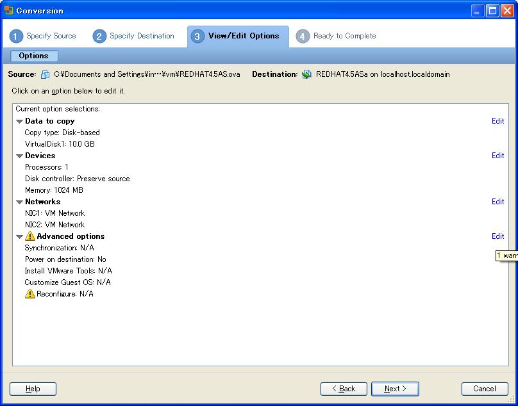Select 'NIC1: VM Network' row

point(55,213)
